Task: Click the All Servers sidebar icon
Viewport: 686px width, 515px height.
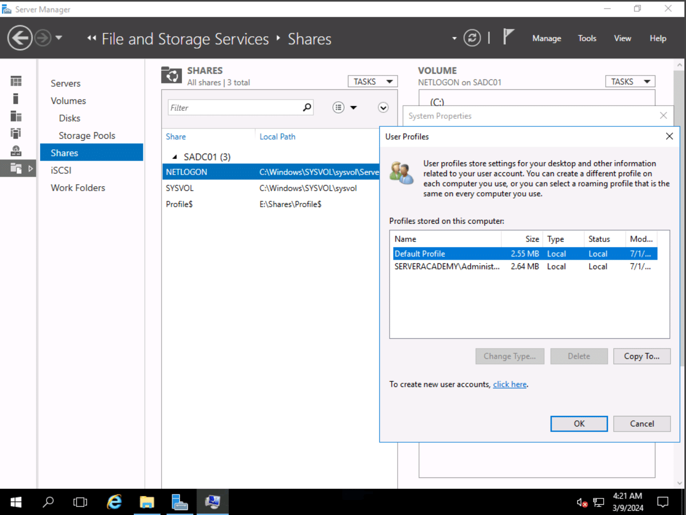Action: pos(16,117)
